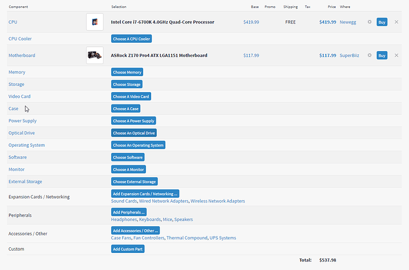409x270 pixels.
Task: Open the Intel Core i7-6700K product name
Action: [162, 22]
